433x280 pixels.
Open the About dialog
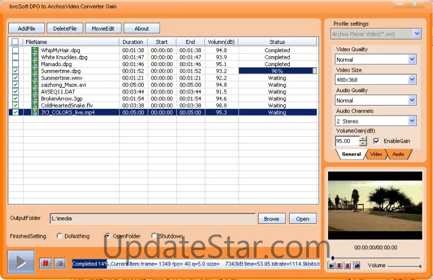142,28
